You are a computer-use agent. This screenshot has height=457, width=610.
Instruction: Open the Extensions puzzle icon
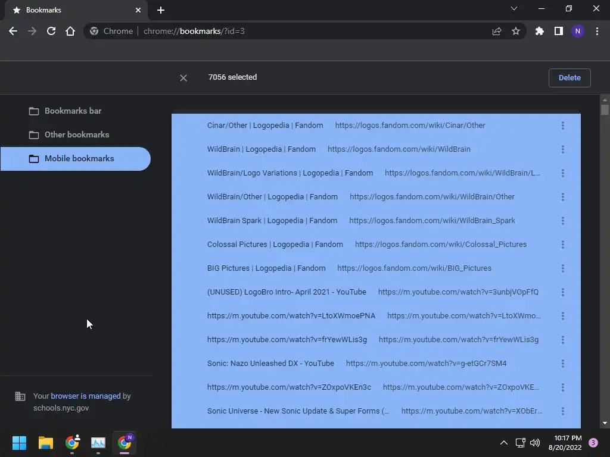(540, 31)
